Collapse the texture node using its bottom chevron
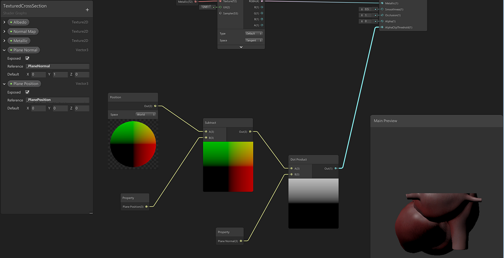 (241, 47)
